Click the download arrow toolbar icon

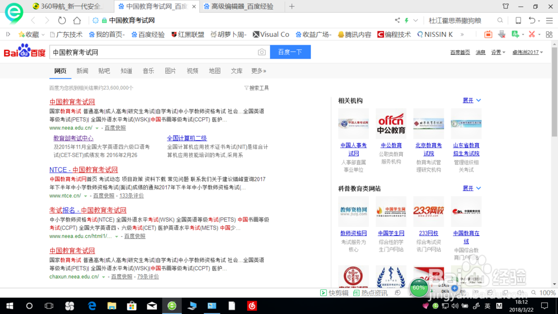[x=502, y=34]
